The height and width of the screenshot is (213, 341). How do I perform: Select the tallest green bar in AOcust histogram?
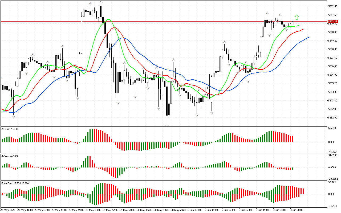click(92, 136)
